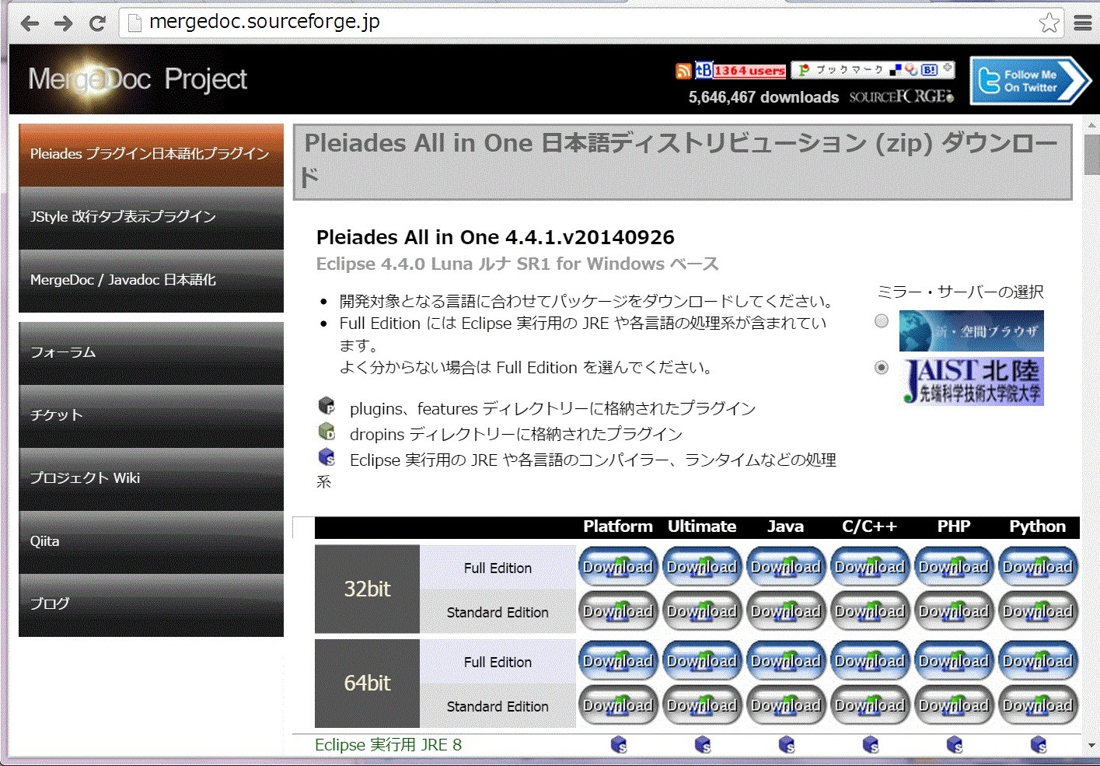Open JStyle 改行タブ表示プラグイン menu item
The height and width of the screenshot is (766, 1100).
click(151, 218)
